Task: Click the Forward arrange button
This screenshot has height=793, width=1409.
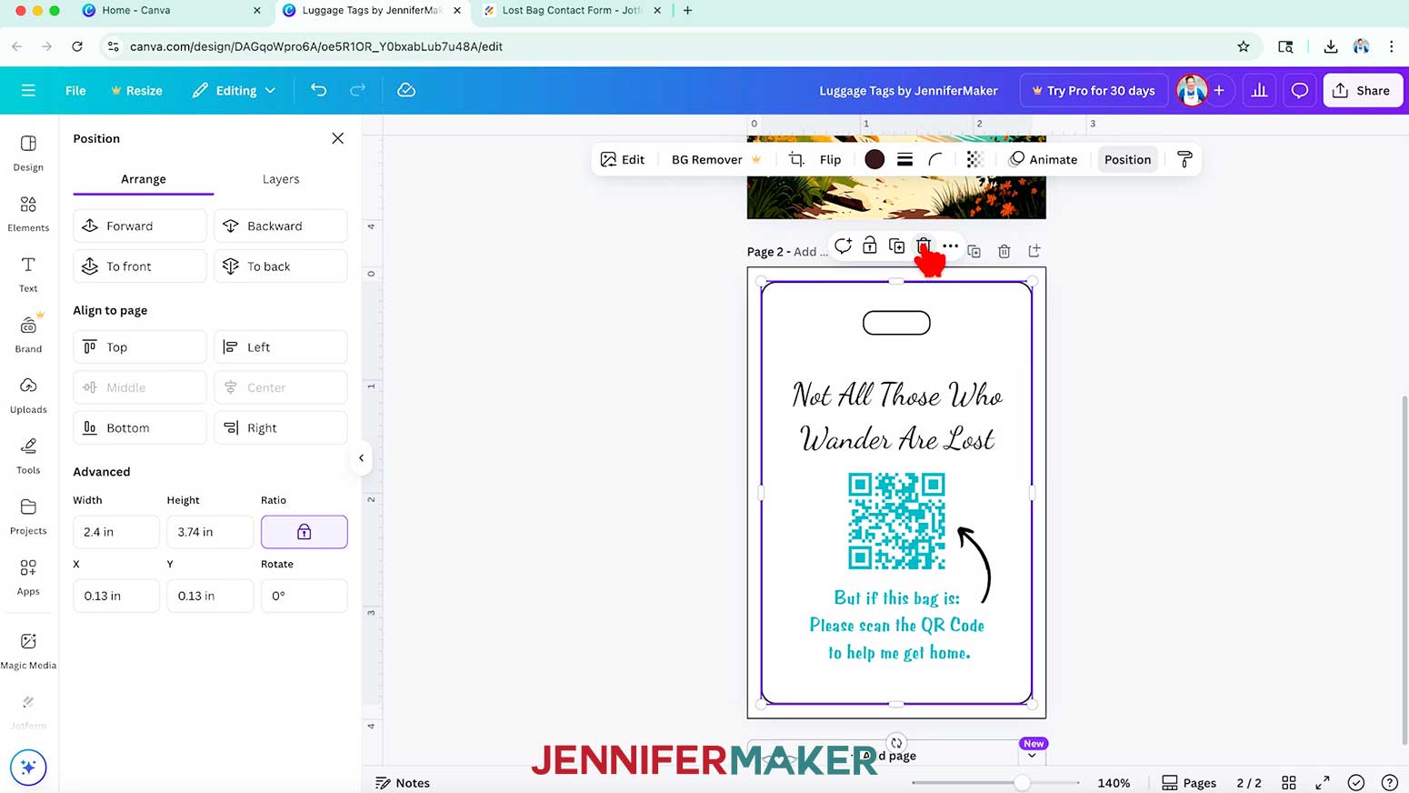Action: [139, 226]
